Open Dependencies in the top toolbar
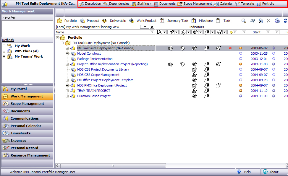Image resolution: width=288 pixels, height=176 pixels. tap(116, 4)
